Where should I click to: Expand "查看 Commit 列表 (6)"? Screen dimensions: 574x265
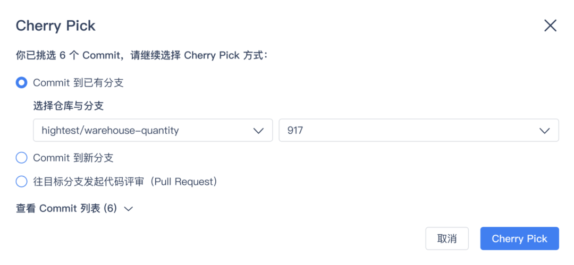[66, 209]
